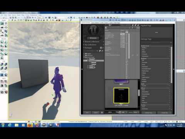
Task: Click the Go to Actor icon
Action: (x=2, y=92)
